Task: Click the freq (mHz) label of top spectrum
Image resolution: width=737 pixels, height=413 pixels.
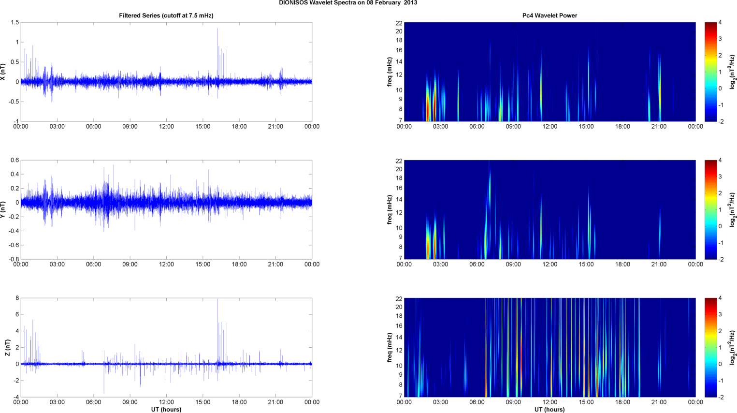Action: (390, 72)
